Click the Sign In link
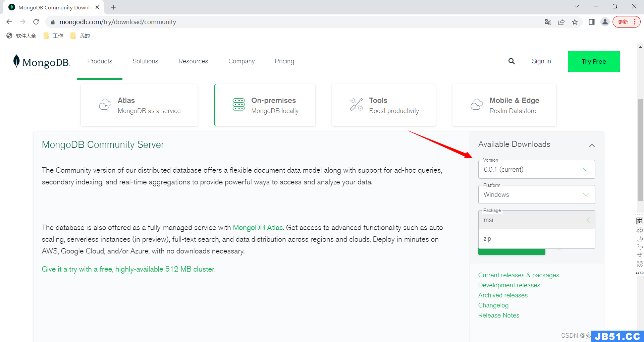This screenshot has height=342, width=644. [541, 61]
